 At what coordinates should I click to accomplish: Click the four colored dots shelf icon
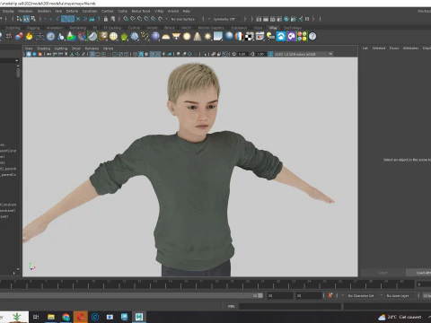(x=302, y=37)
